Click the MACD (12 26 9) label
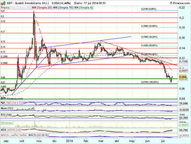The image size is (191, 144). pyautogui.click(x=38, y=135)
